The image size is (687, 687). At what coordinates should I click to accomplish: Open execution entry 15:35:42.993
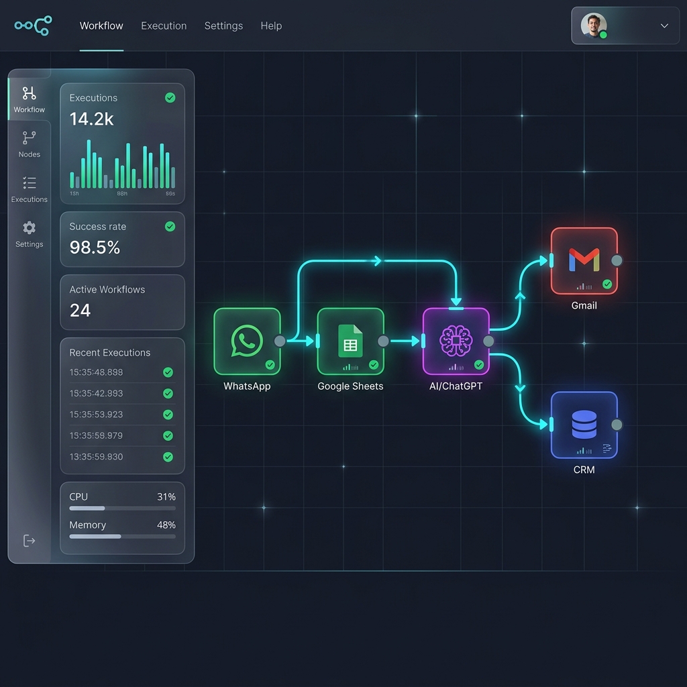tap(122, 393)
